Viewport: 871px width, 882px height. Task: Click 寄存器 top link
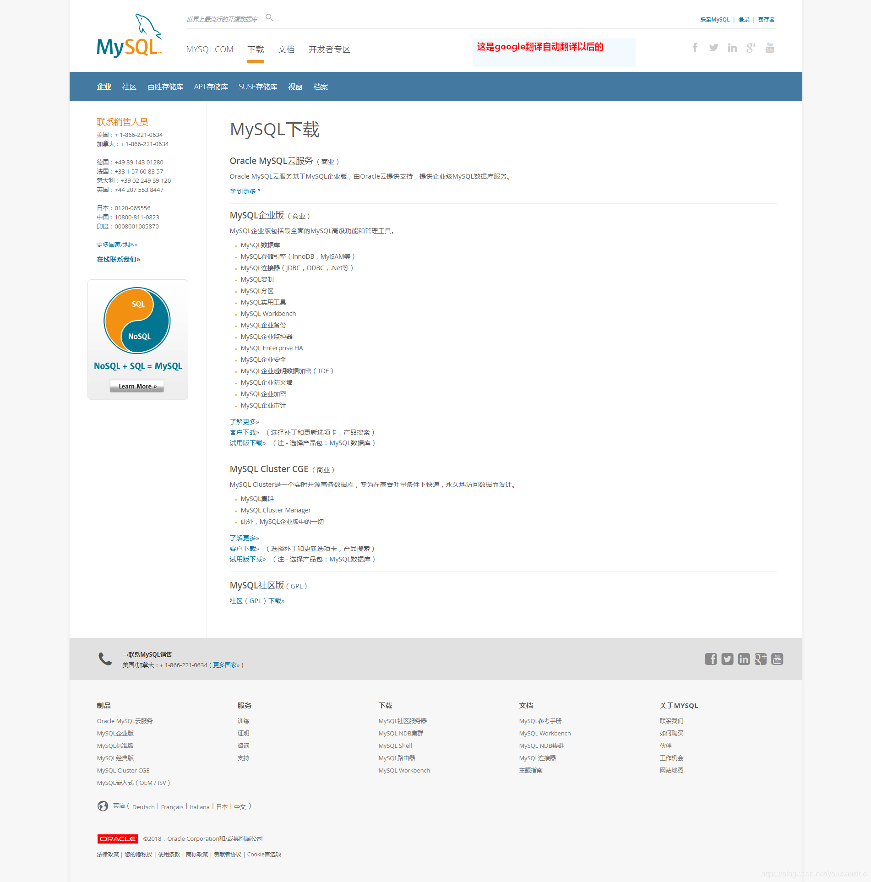[766, 19]
